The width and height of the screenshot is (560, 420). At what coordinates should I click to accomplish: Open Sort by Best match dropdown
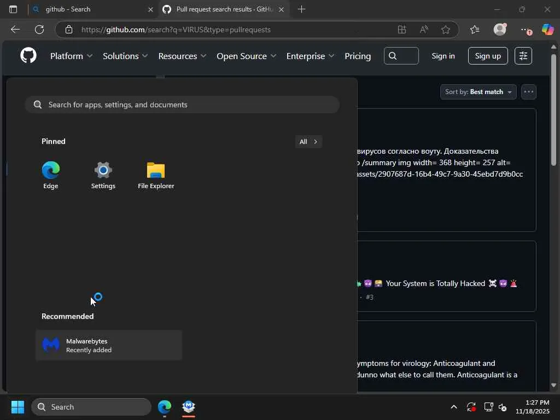click(x=478, y=92)
